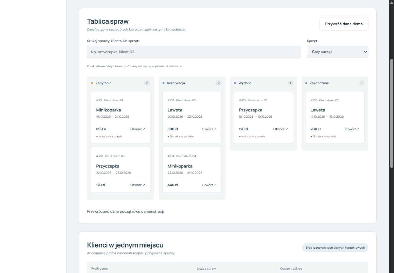Click Notatka w sprawie on case #102

[181, 136]
